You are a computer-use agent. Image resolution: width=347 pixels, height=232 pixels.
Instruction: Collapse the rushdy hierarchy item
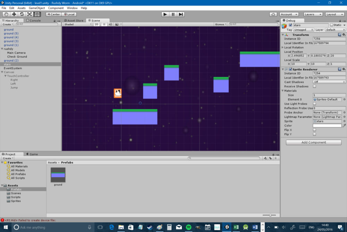coord(2,49)
